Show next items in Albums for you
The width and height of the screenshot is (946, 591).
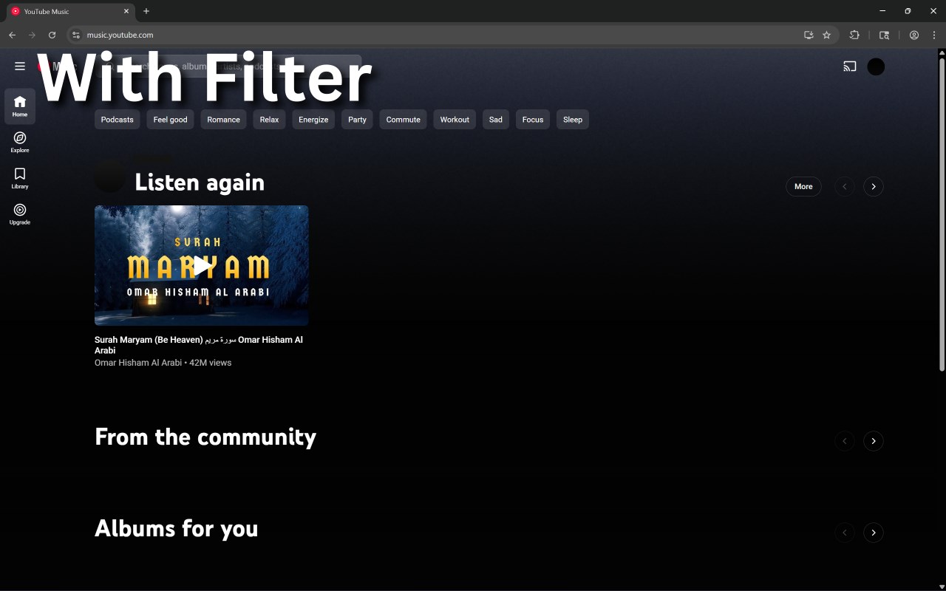(874, 533)
